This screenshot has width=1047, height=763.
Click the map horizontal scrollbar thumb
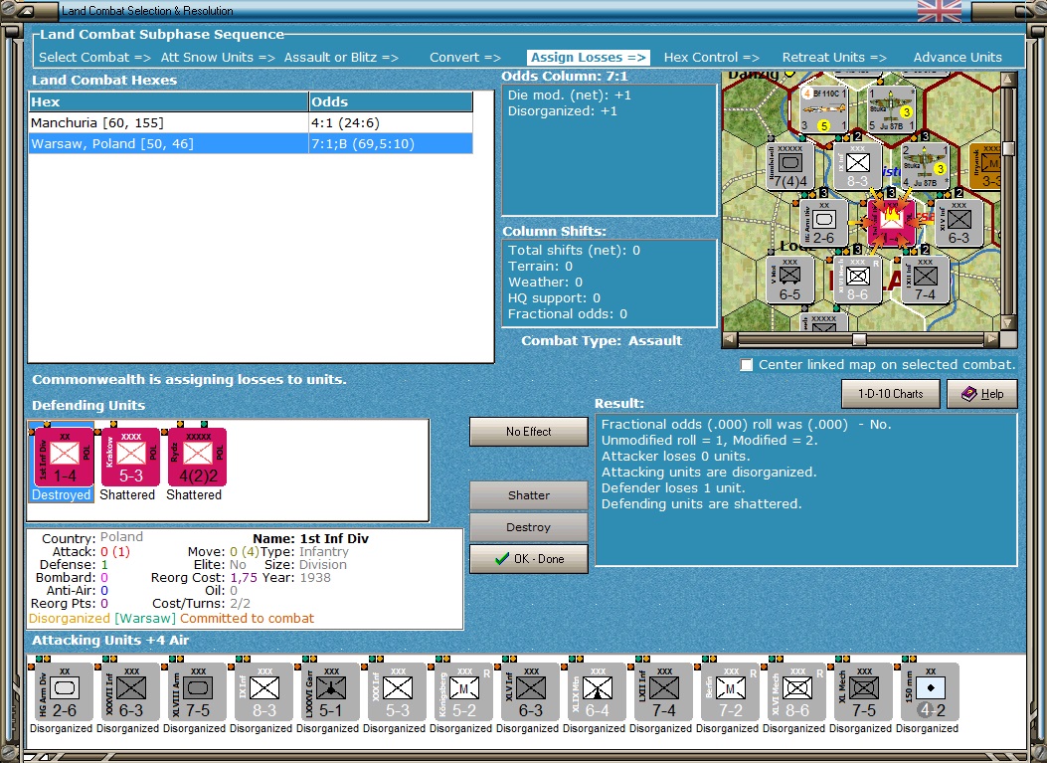click(x=859, y=340)
